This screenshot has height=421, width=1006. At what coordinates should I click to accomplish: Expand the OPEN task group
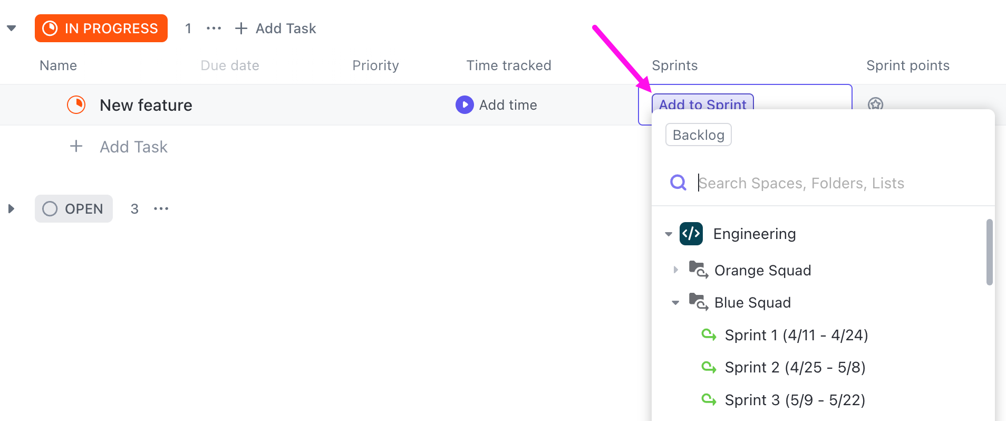coord(11,208)
